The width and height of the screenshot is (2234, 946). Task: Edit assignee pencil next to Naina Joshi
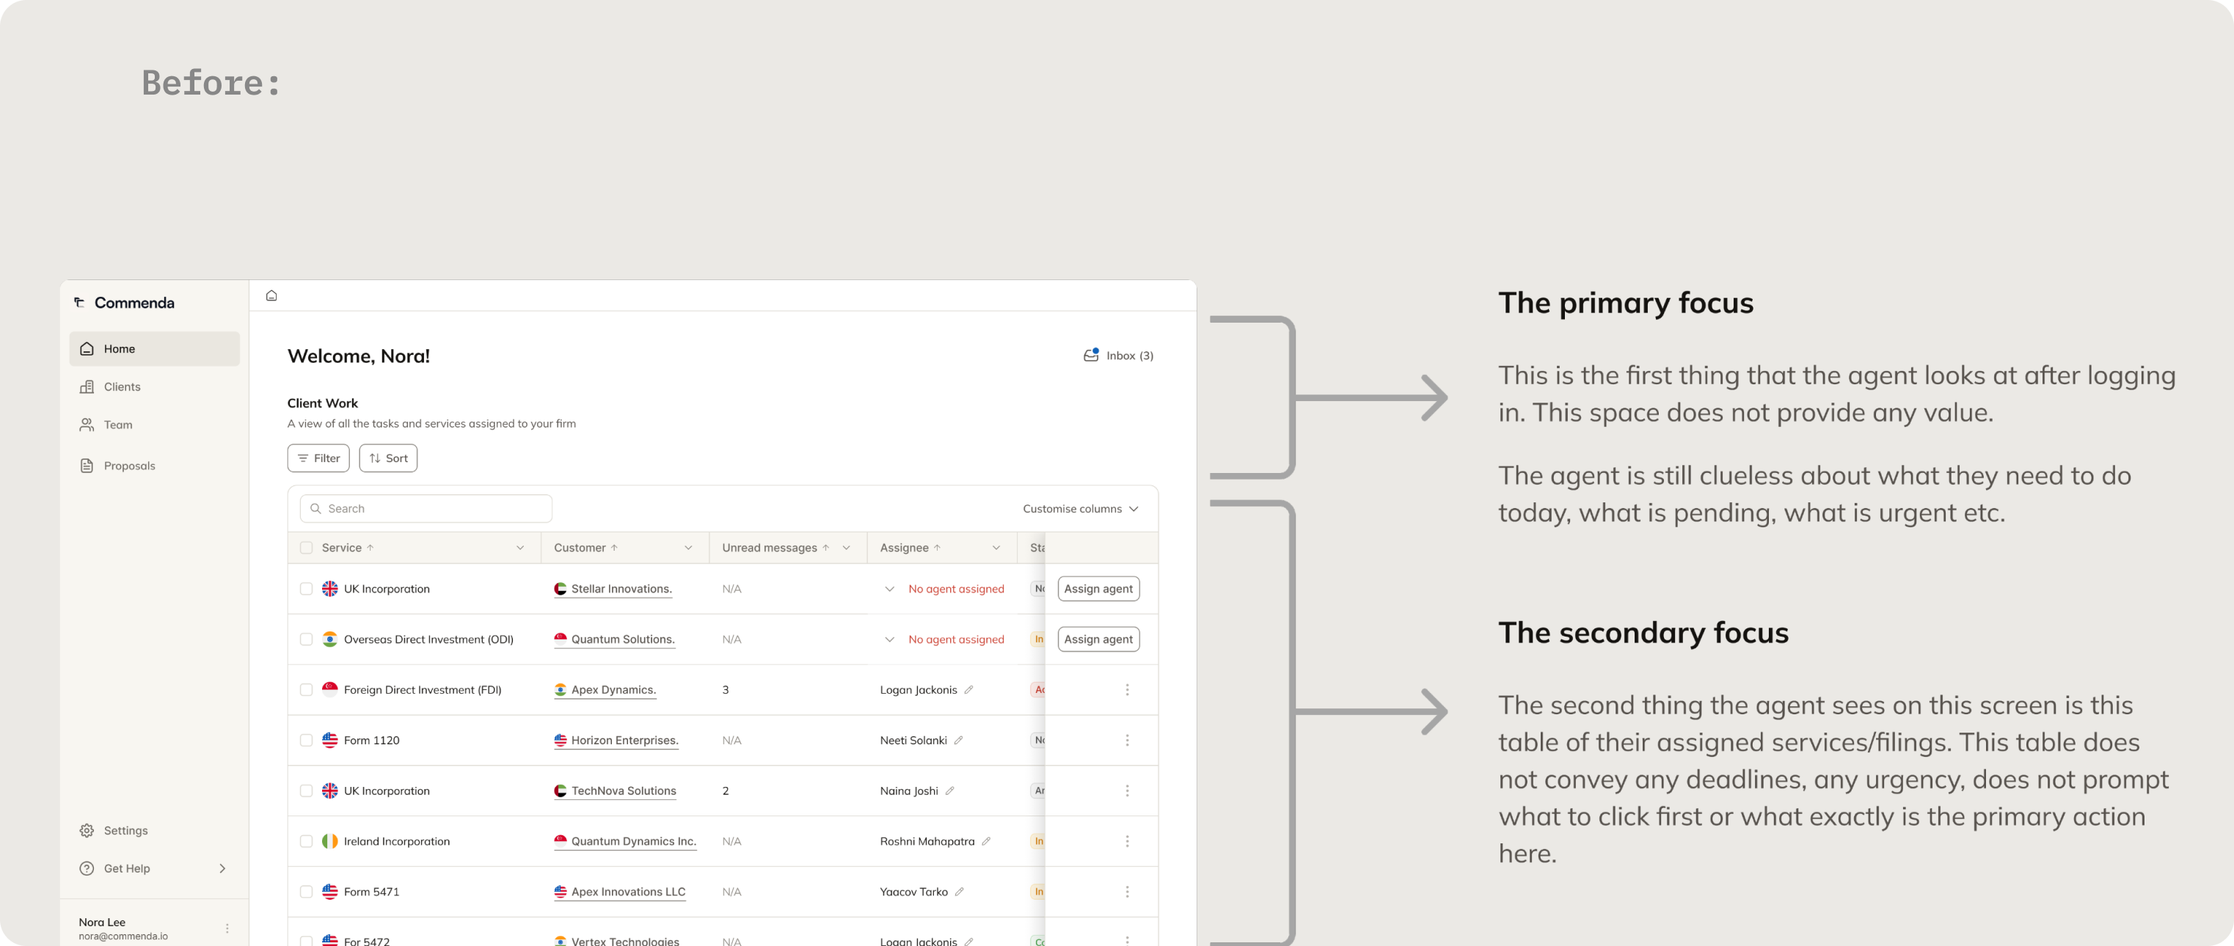949,790
